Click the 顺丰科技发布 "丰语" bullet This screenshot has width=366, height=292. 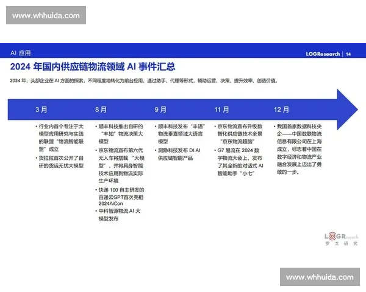180,134
